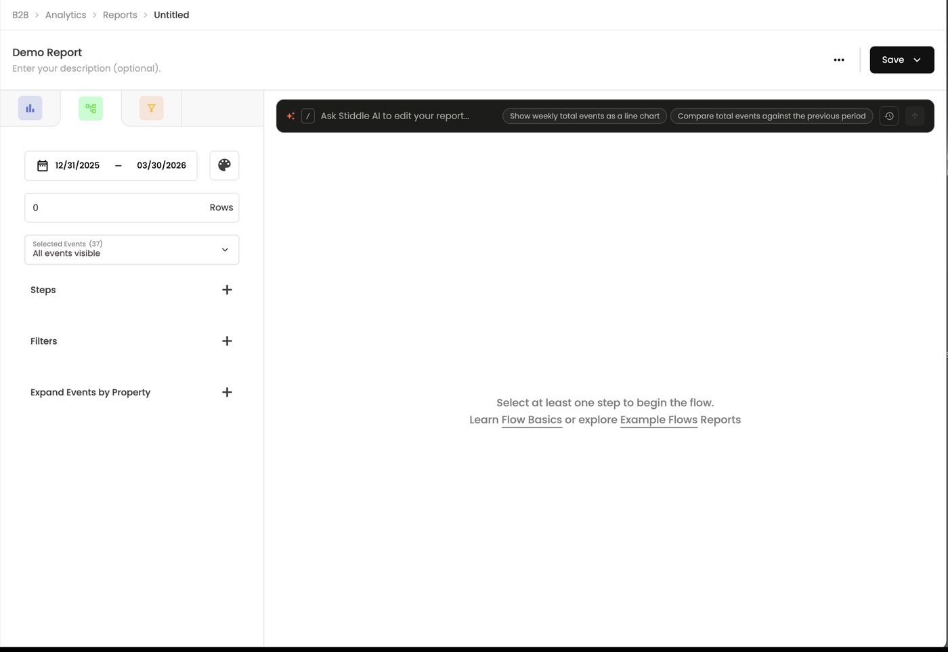Image resolution: width=948 pixels, height=652 pixels.
Task: Click the Untitled breadcrumb item
Action: pyautogui.click(x=171, y=15)
